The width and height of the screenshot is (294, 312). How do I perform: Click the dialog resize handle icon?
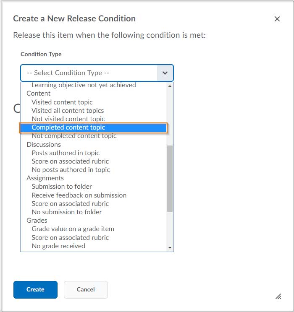coord(278,296)
